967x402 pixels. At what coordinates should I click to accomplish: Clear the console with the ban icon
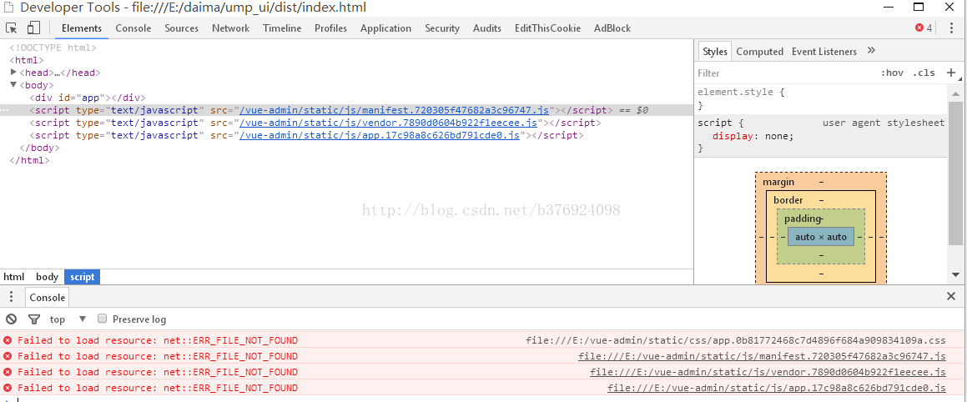coord(11,319)
